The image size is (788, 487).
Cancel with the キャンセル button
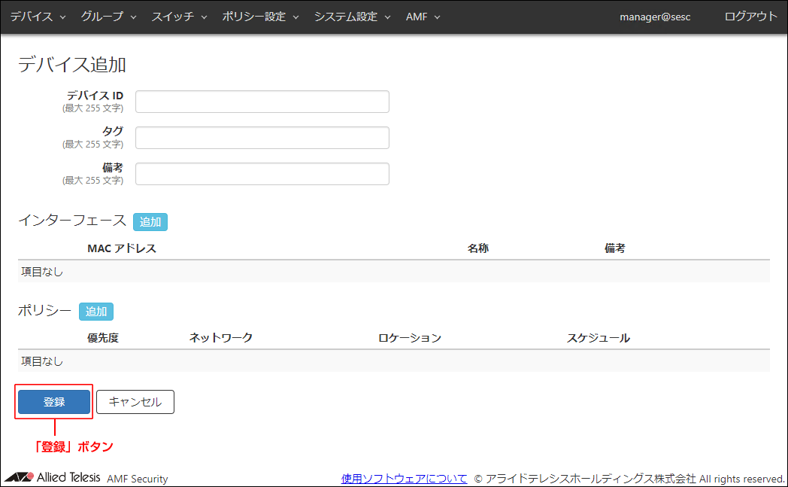[x=135, y=402]
